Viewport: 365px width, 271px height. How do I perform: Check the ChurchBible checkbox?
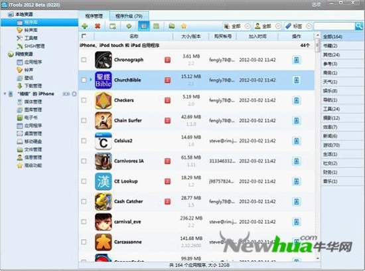tap(84, 80)
